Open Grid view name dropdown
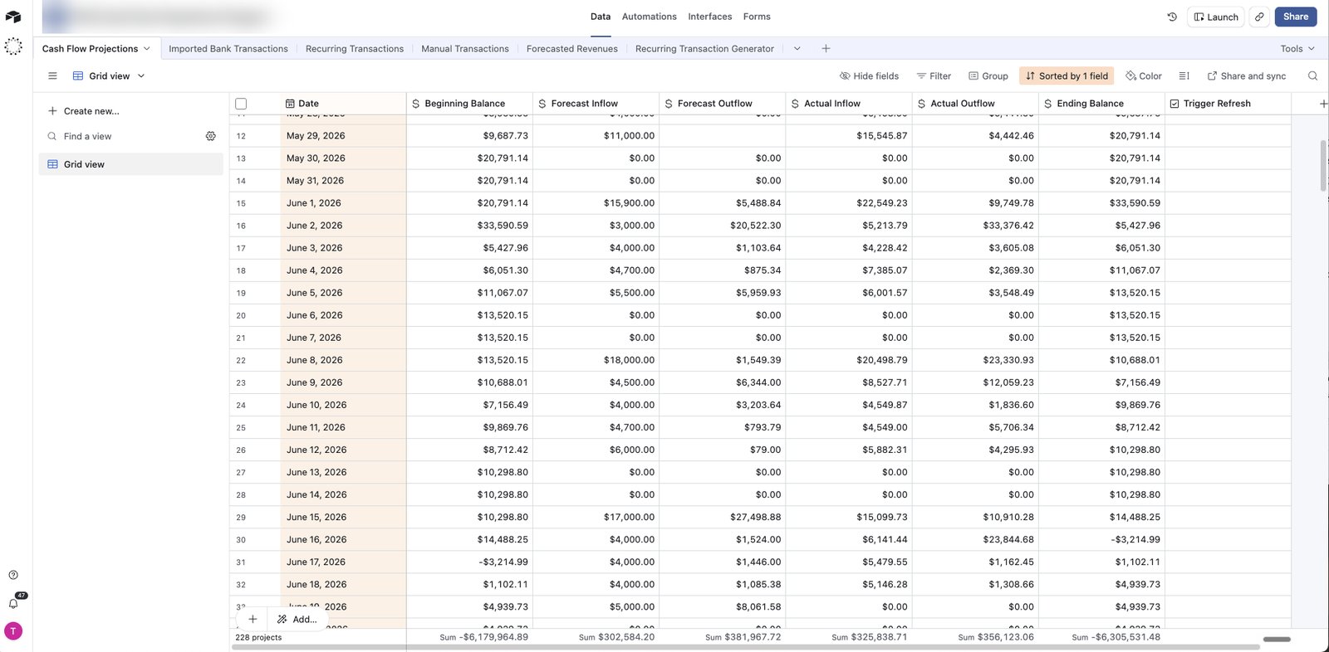This screenshot has width=1329, height=652. coord(109,75)
